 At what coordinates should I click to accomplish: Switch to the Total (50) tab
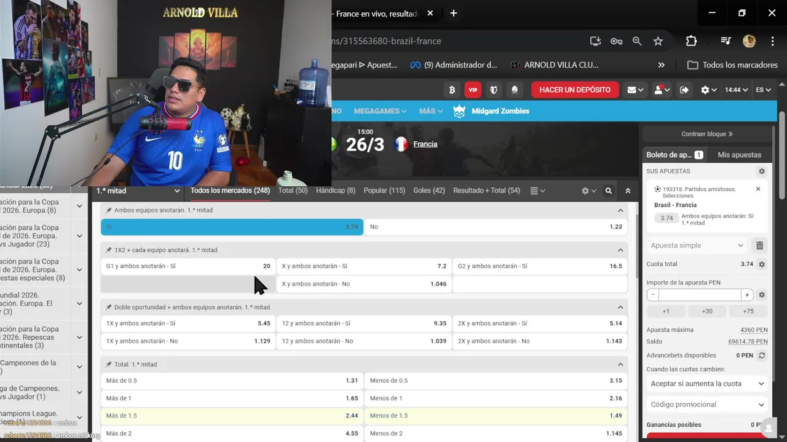point(293,191)
